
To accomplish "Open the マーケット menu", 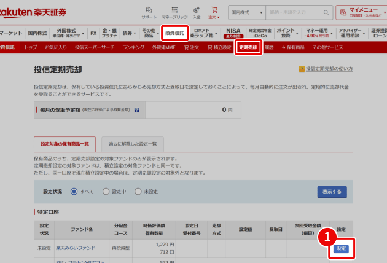I will pyautogui.click(x=11, y=33).
